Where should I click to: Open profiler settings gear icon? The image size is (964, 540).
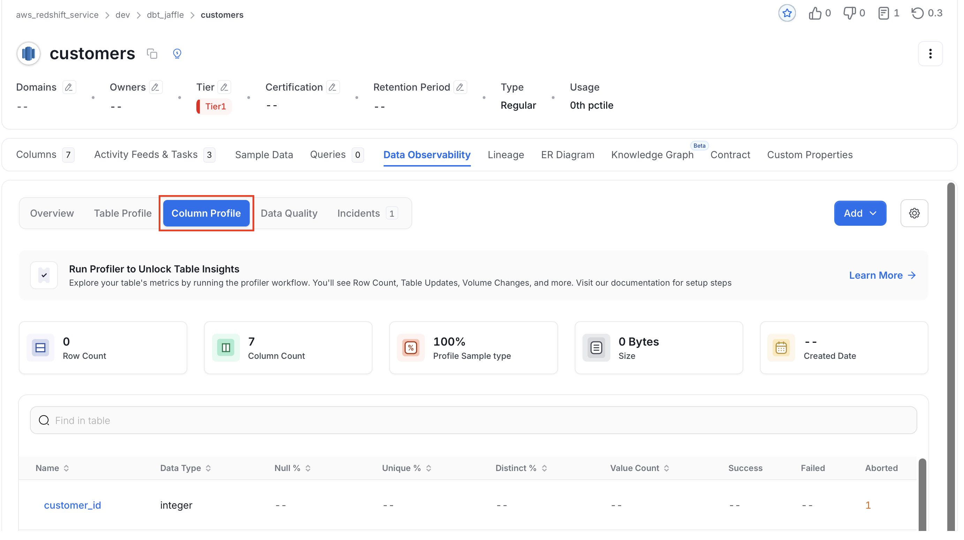914,213
